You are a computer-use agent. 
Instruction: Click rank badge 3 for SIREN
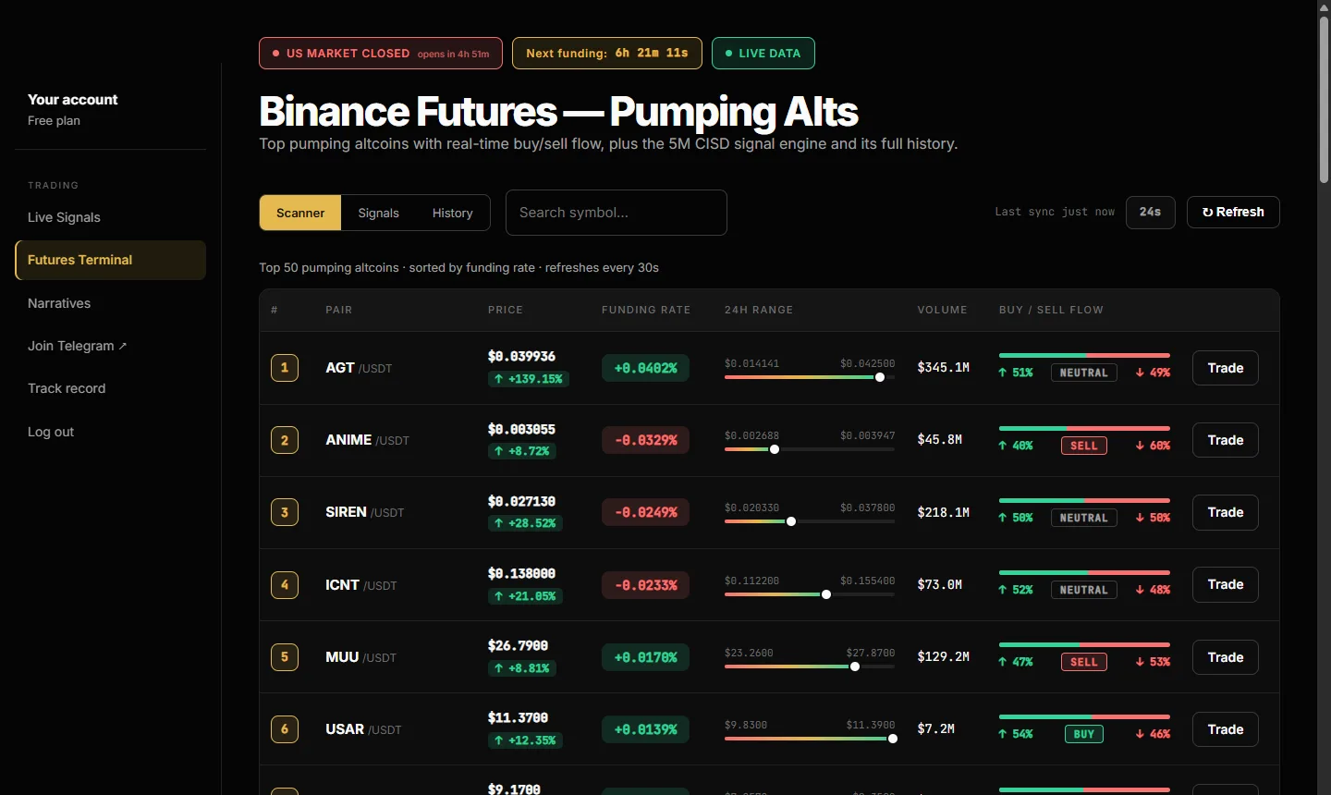(285, 512)
